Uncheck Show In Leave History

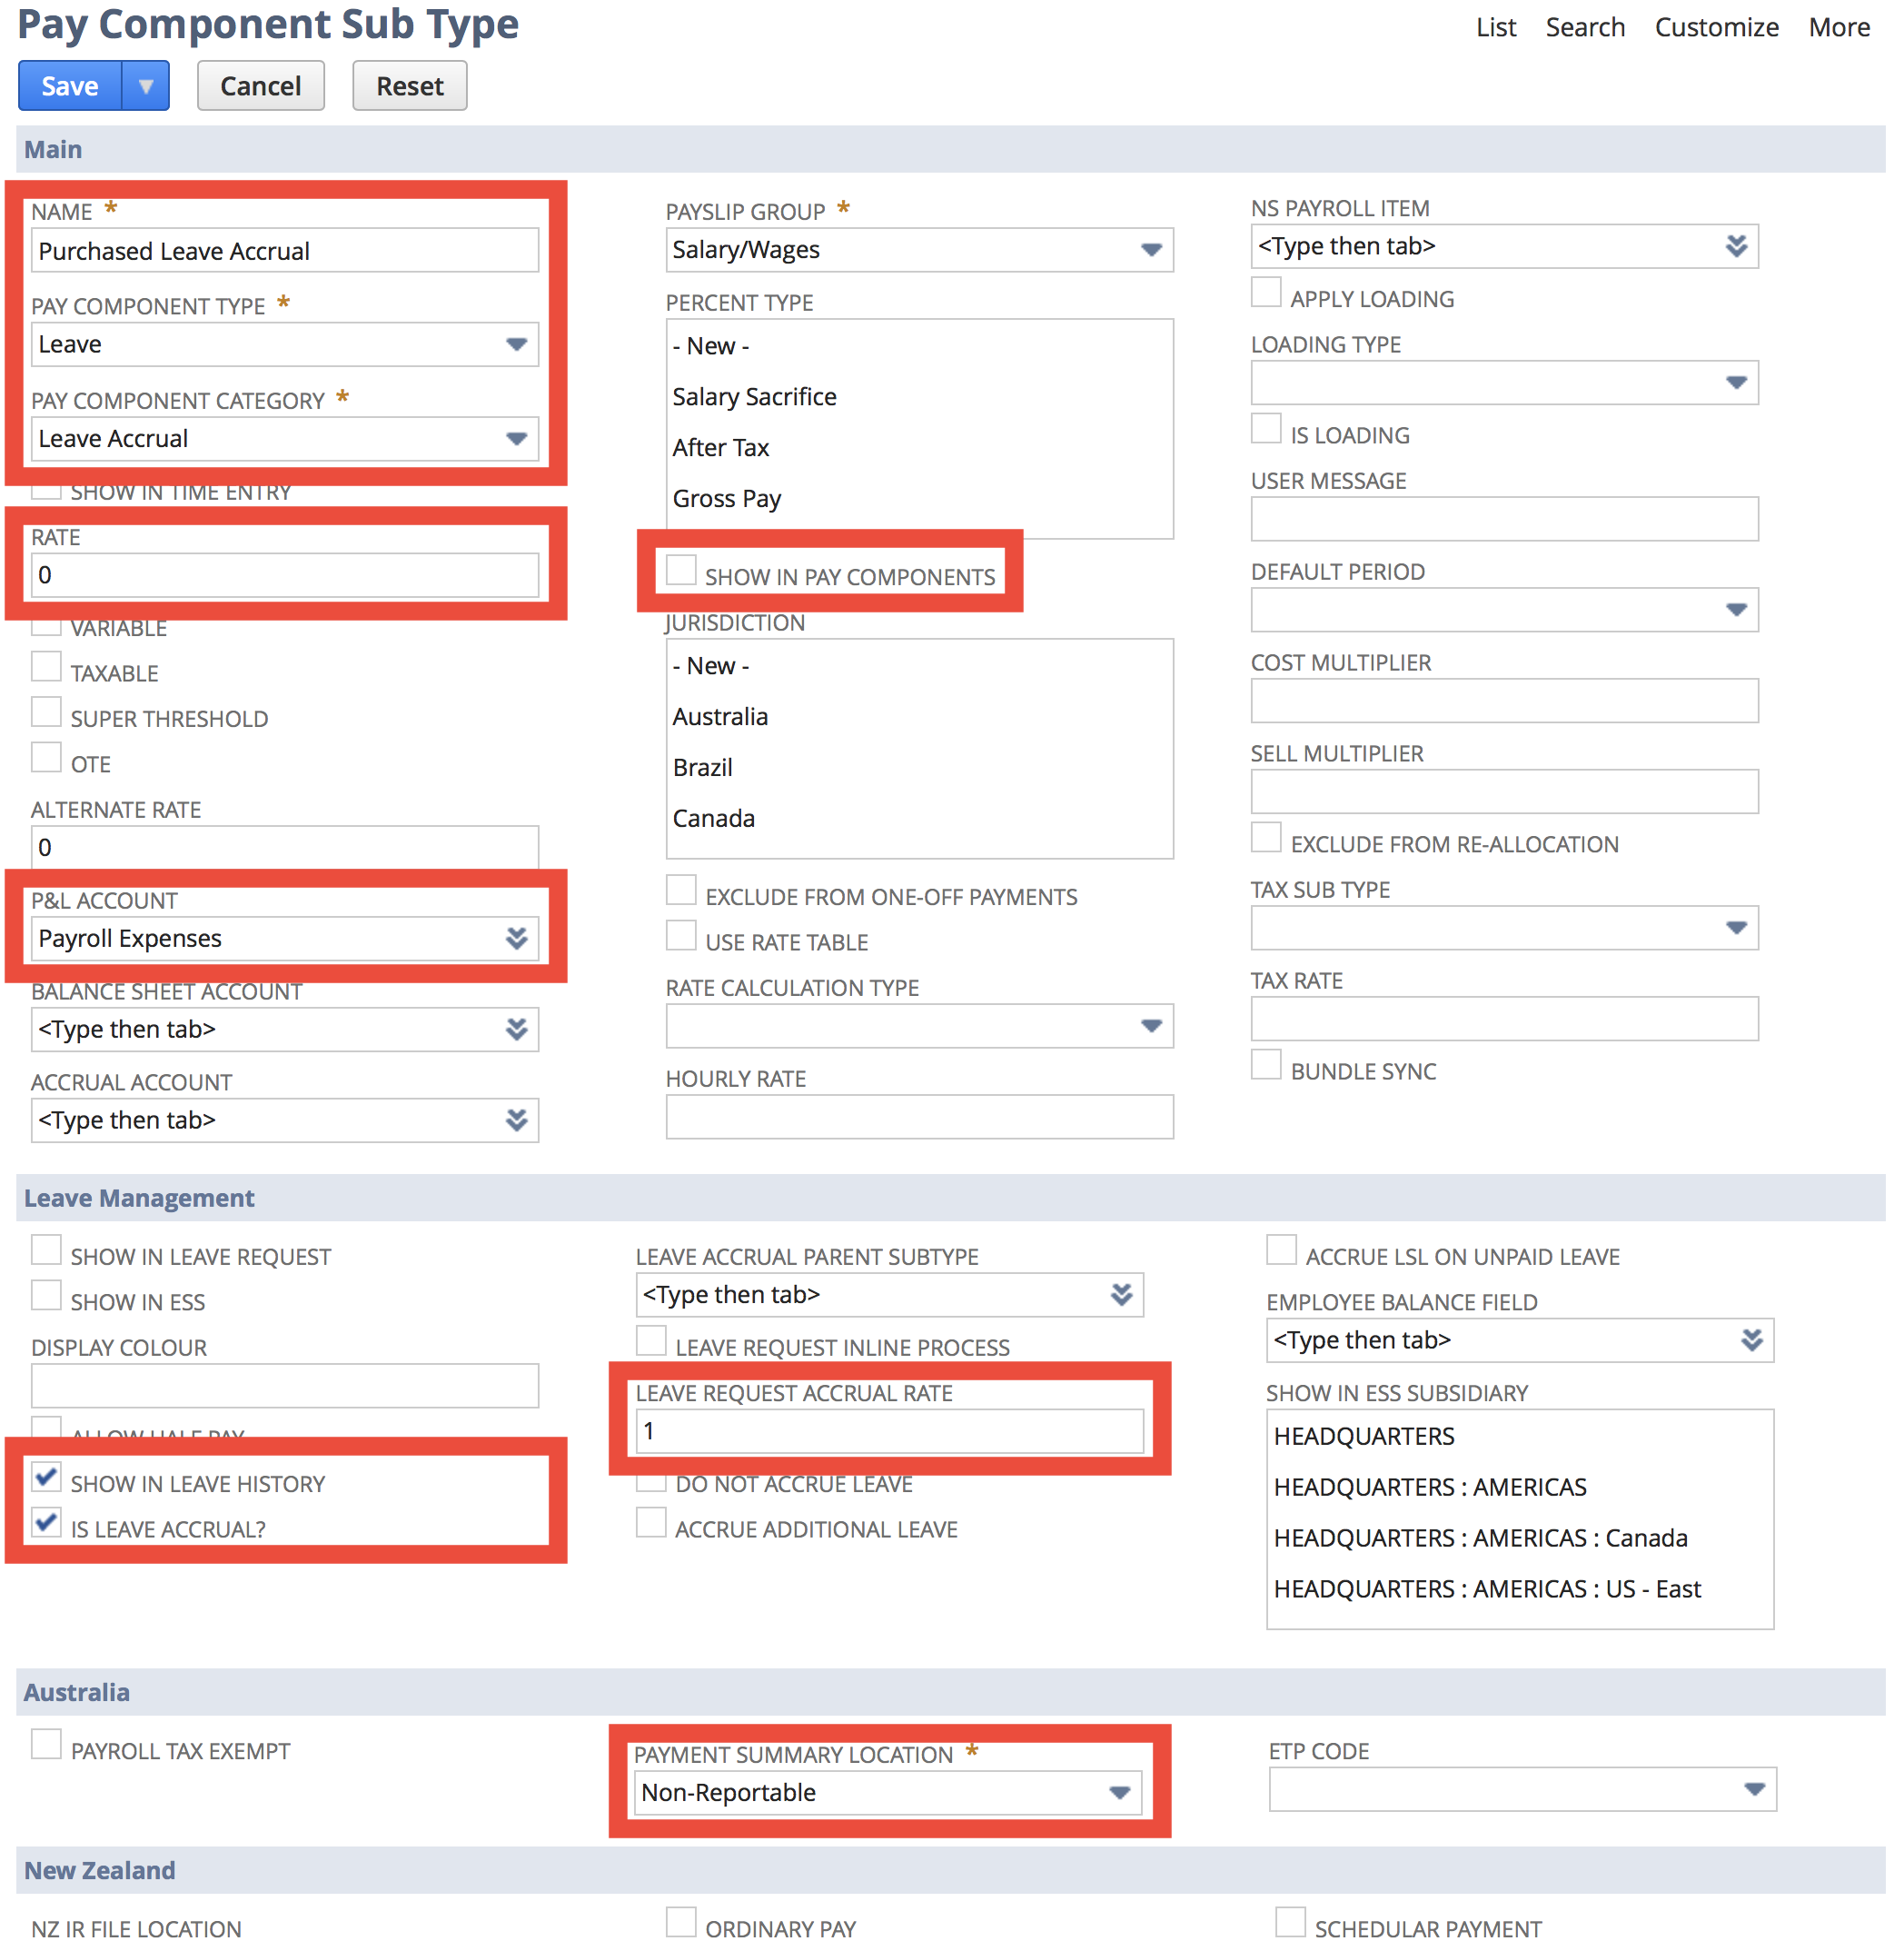pyautogui.click(x=46, y=1478)
